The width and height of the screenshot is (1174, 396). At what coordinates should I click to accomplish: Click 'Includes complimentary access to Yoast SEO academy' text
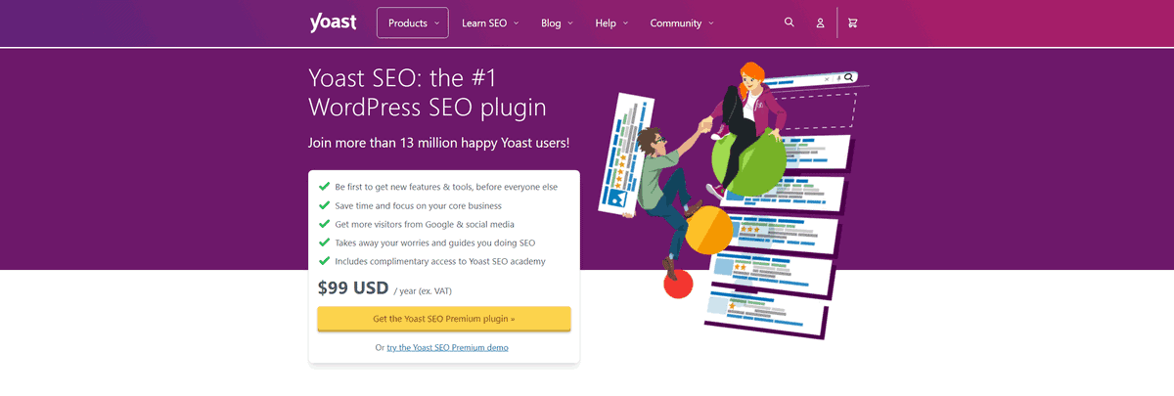440,261
